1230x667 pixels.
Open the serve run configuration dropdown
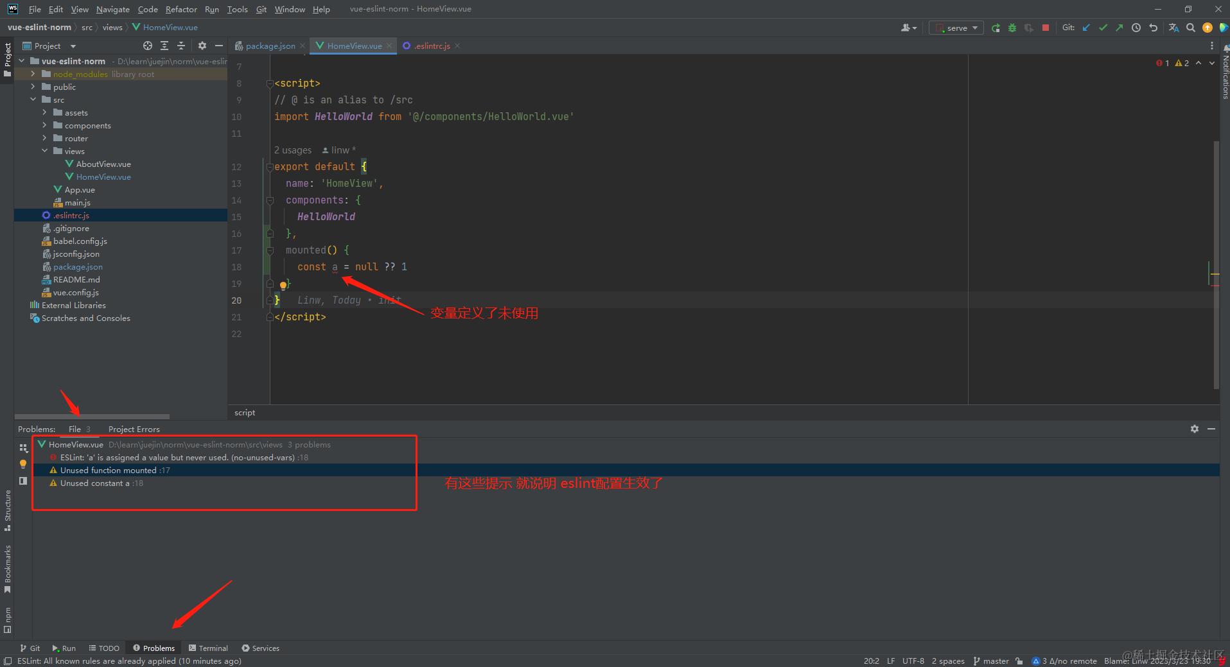(x=956, y=28)
